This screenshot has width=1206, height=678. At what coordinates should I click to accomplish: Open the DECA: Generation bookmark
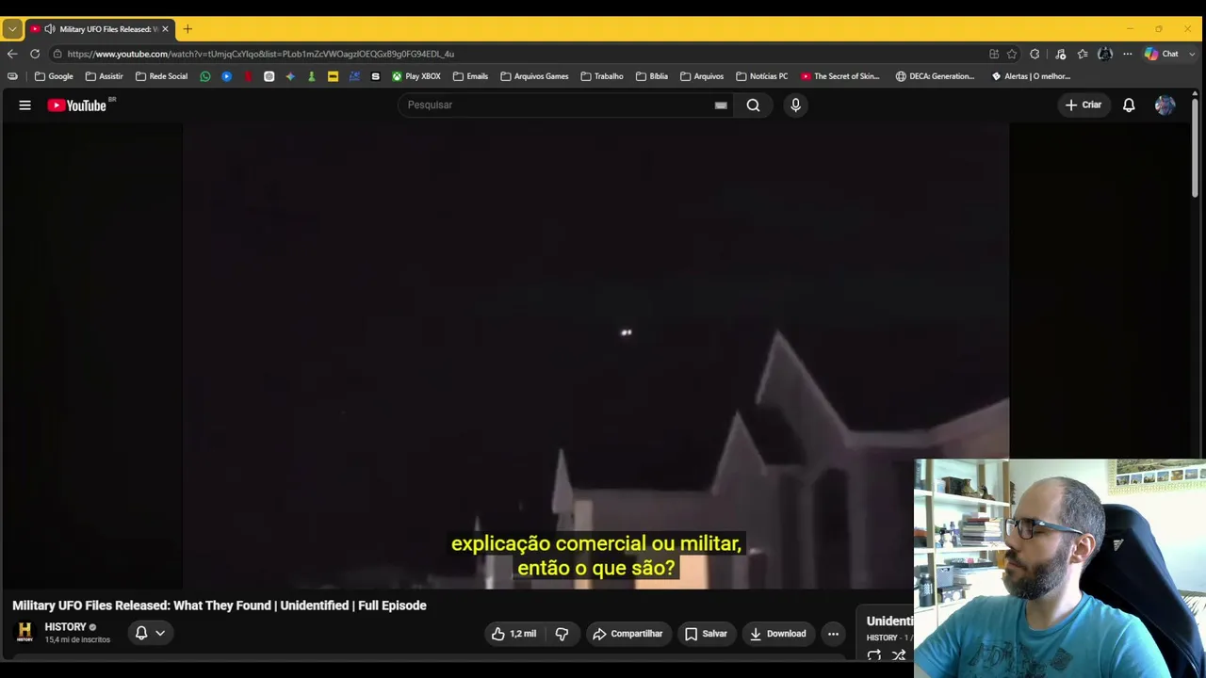[936, 76]
